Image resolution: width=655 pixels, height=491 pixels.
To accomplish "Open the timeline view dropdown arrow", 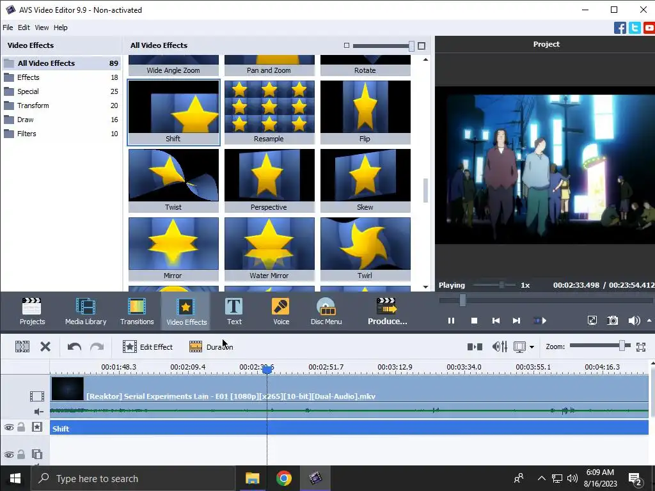I will pyautogui.click(x=532, y=347).
